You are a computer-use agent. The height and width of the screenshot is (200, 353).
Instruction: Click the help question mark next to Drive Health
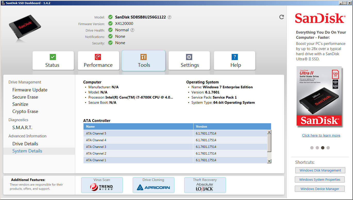point(132,30)
